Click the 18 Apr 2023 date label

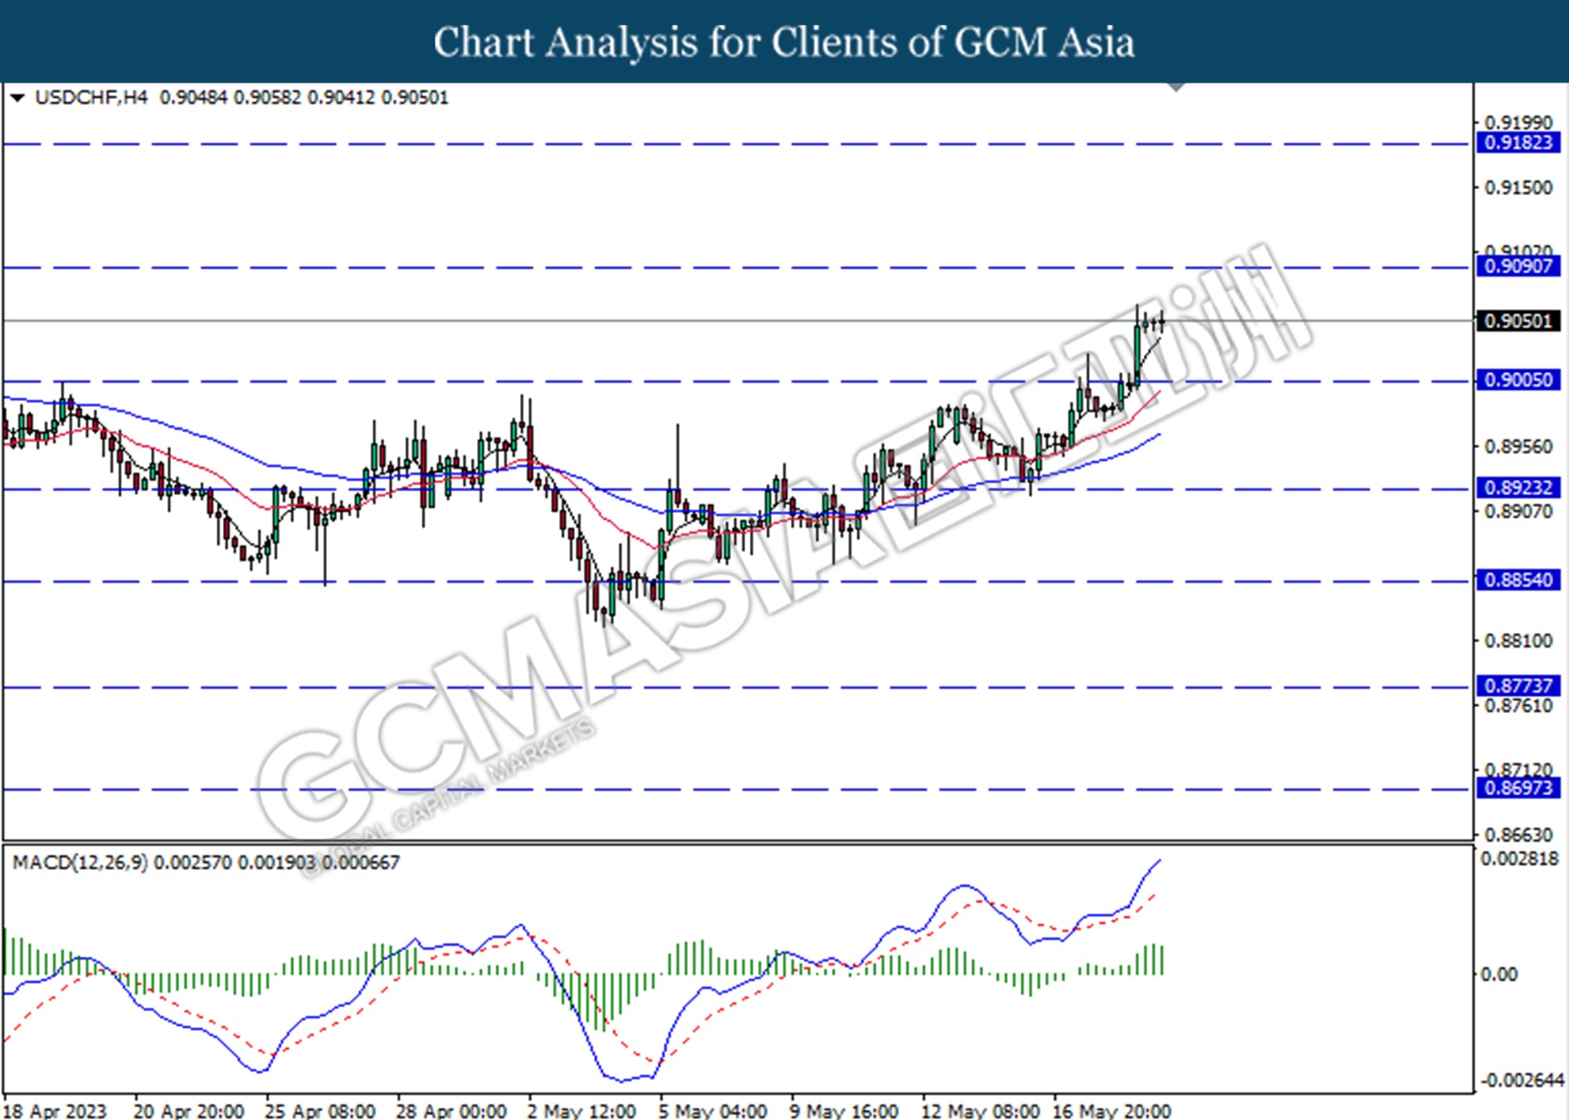[55, 1111]
